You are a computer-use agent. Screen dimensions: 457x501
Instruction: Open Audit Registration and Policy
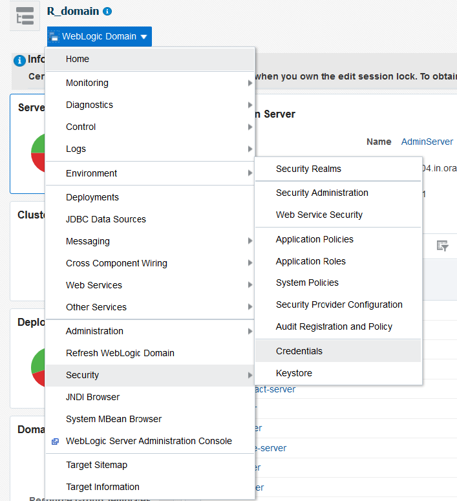pyautogui.click(x=334, y=326)
